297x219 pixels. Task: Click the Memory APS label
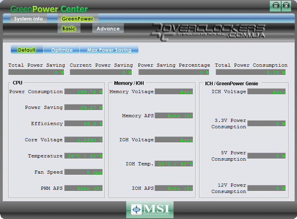pos(138,116)
